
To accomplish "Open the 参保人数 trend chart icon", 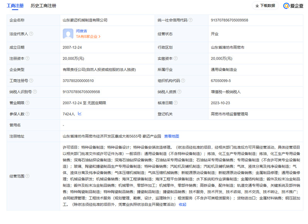I will tap(79, 114).
